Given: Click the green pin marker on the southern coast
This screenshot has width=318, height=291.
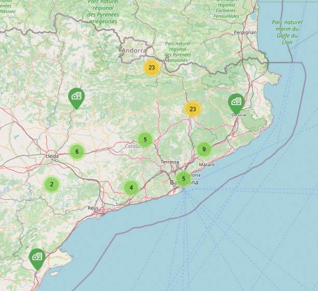Looking at the screenshot, I should [37, 257].
